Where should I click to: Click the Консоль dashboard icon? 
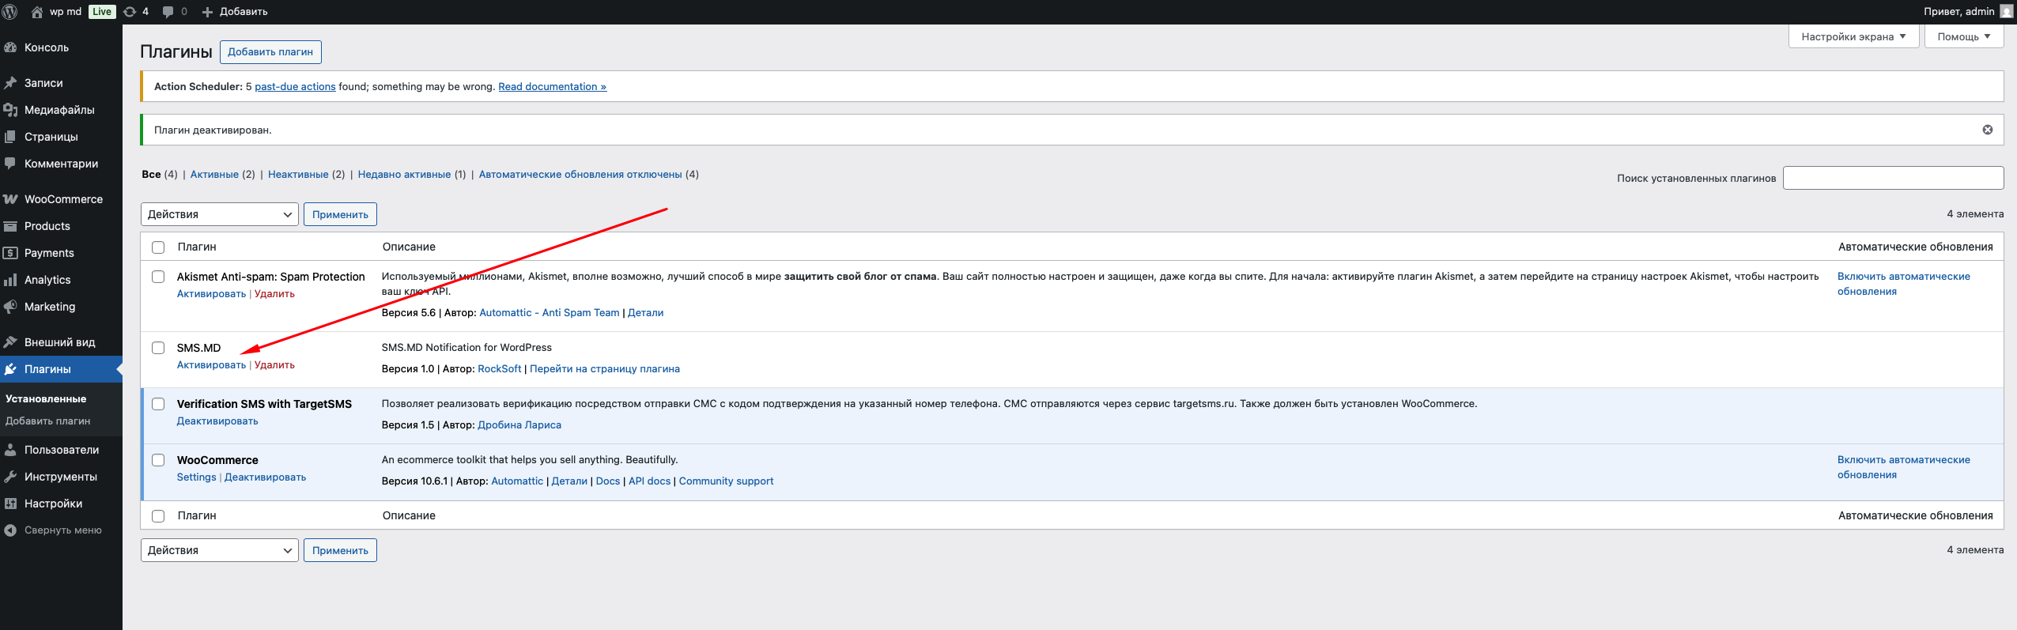[10, 47]
